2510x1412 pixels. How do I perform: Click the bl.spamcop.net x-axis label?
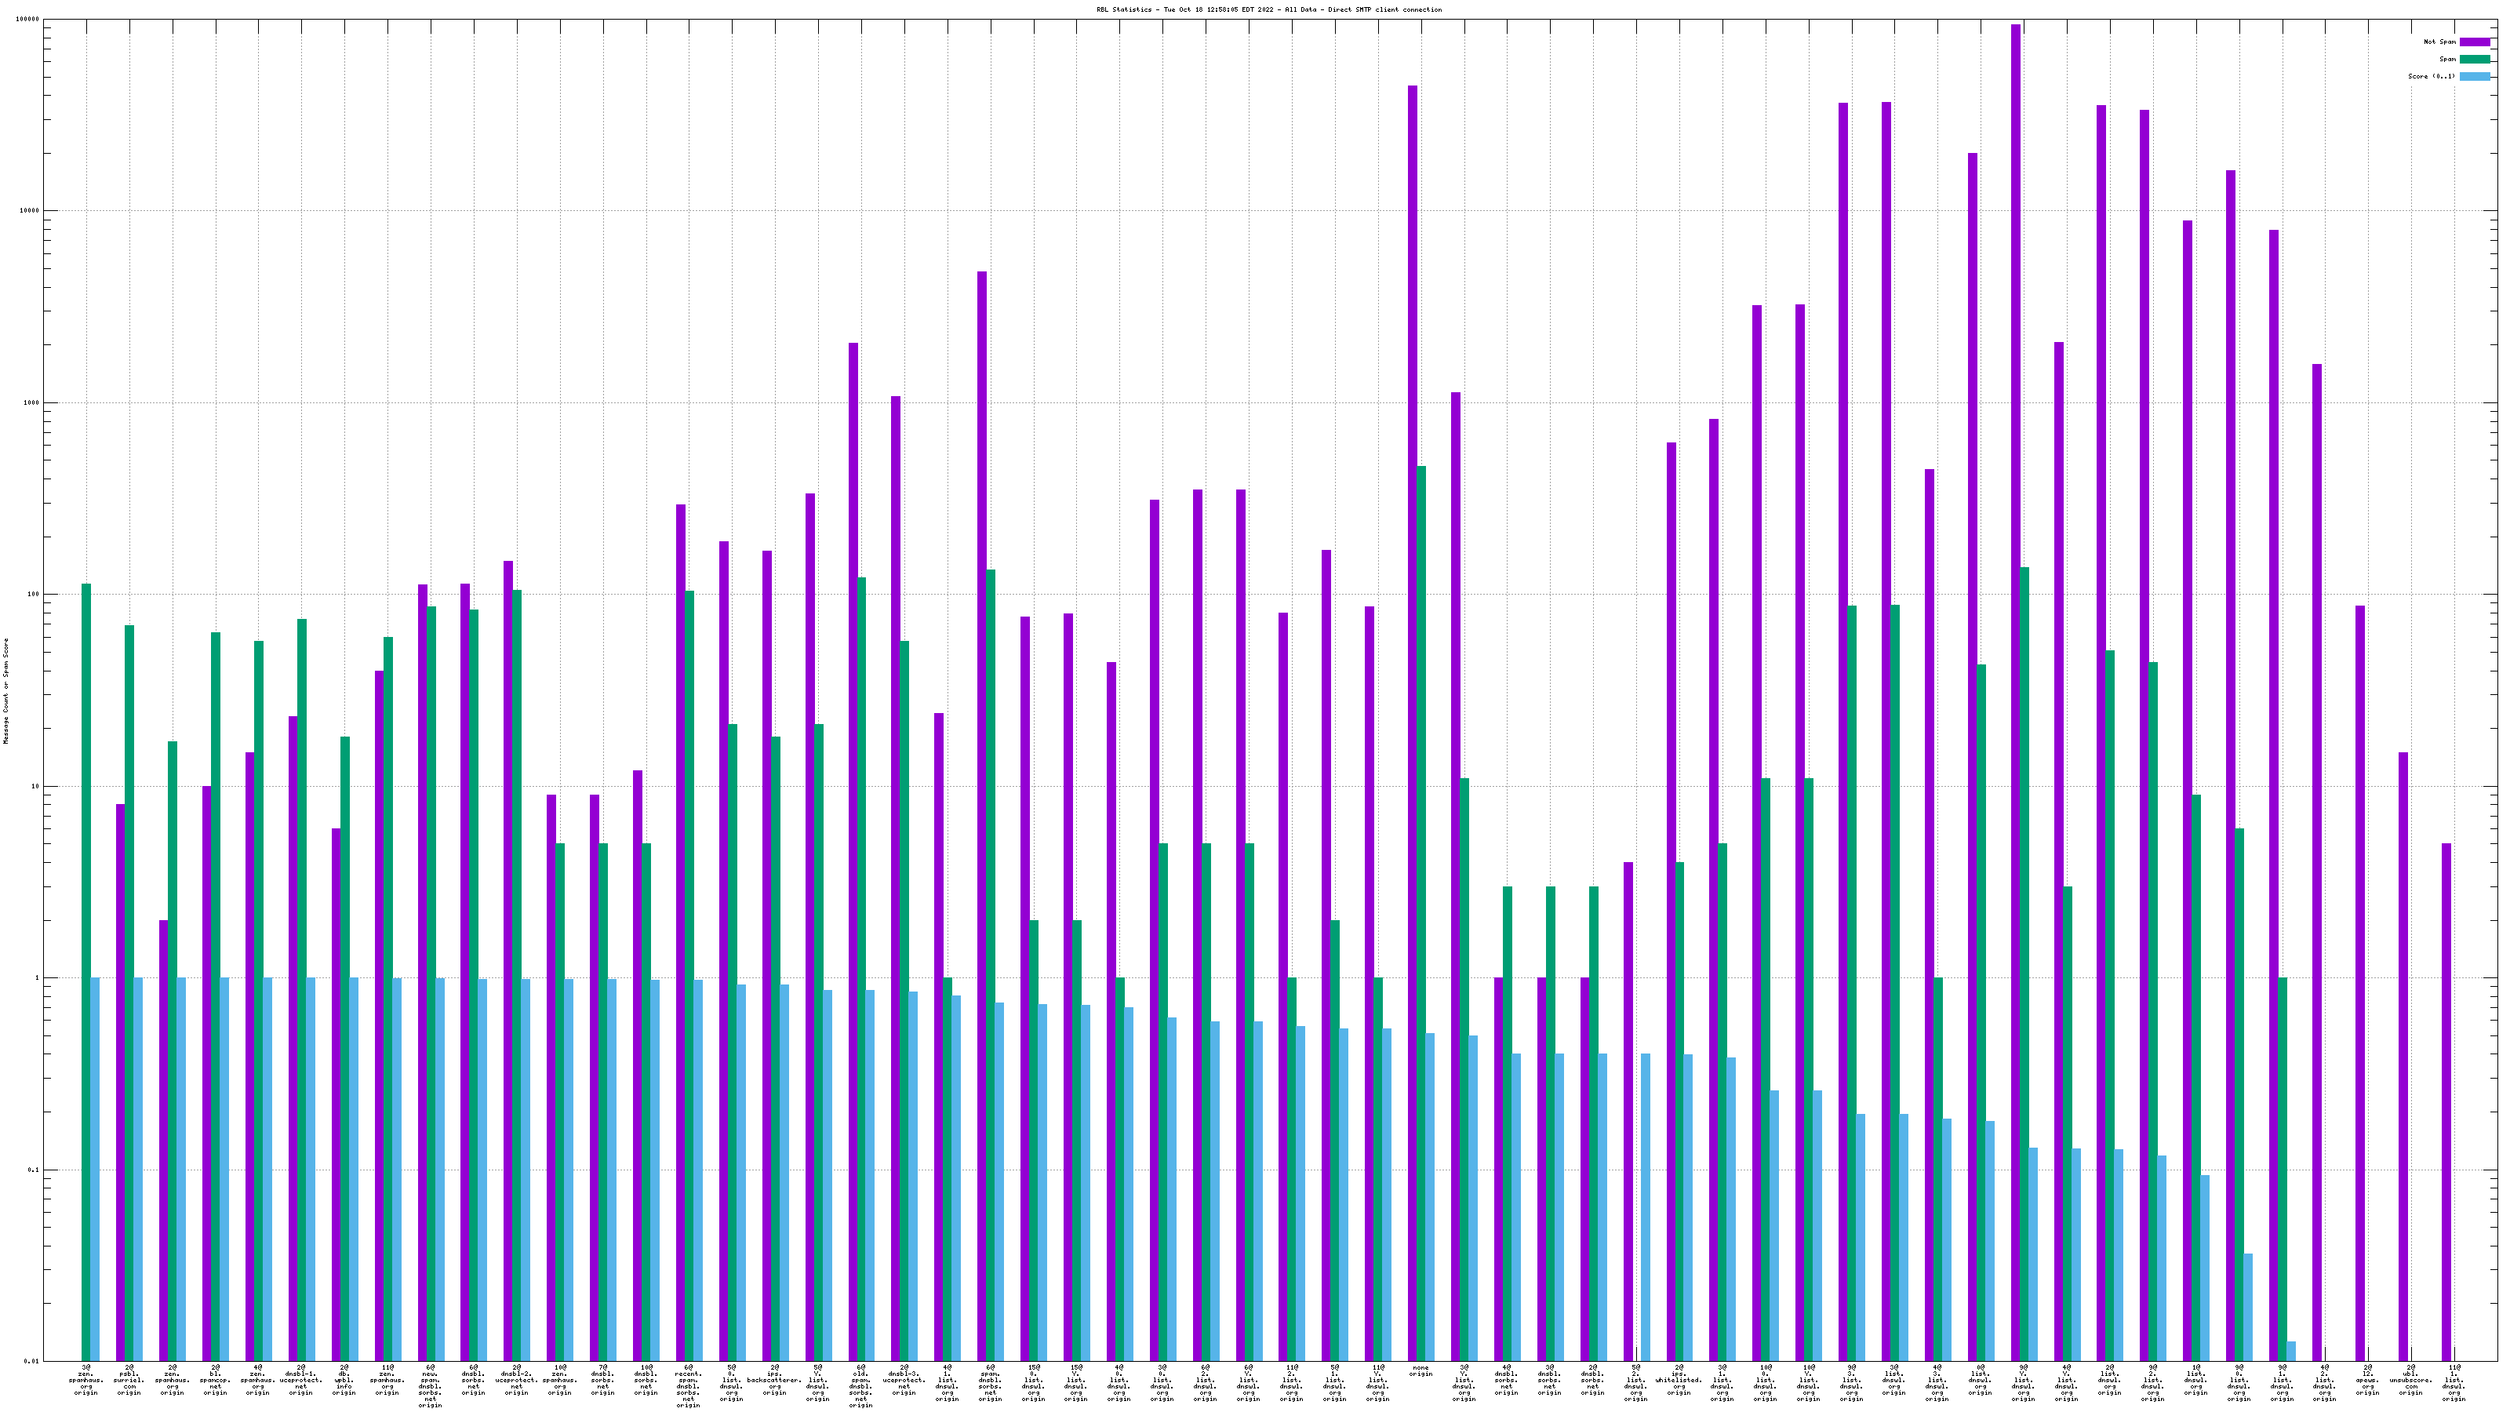[216, 1380]
